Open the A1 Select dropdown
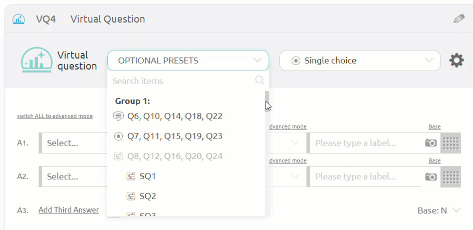Image resolution: width=473 pixels, height=230 pixels. [74, 143]
